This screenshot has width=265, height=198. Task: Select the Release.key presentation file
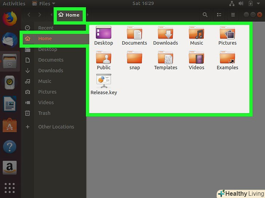click(104, 81)
